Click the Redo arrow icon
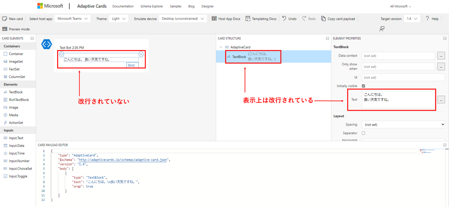 click(x=304, y=19)
